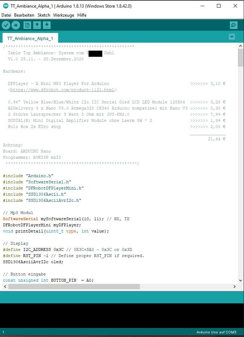Click the '#include "SSD1306Ascii.h"' line
Screen dimensions: 244x337
(34, 194)
